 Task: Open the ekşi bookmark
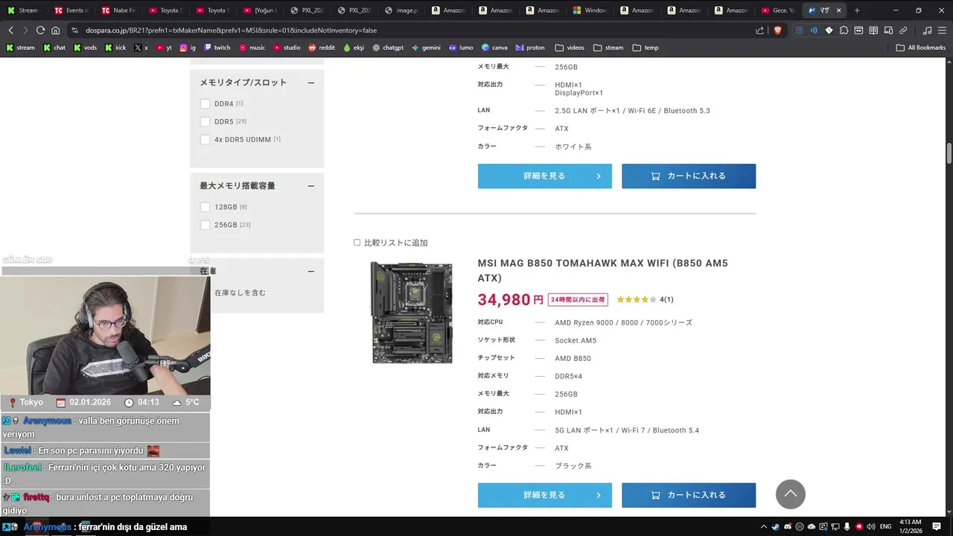point(354,48)
